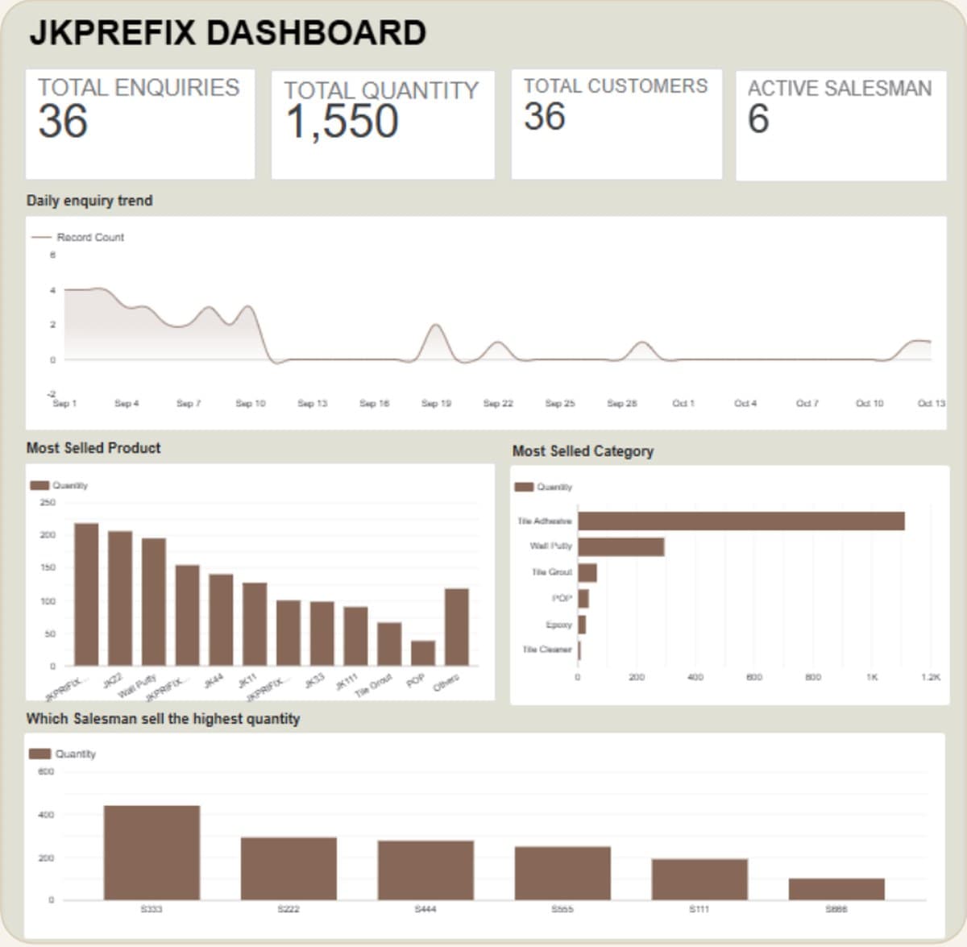Toggle Quantity legend swatch in Most Selled Product
Screen dimensions: 967x947
tap(39, 485)
